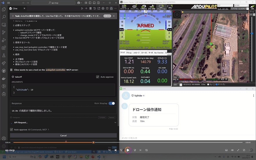Toggle the Rich Display switch

[112, 103]
